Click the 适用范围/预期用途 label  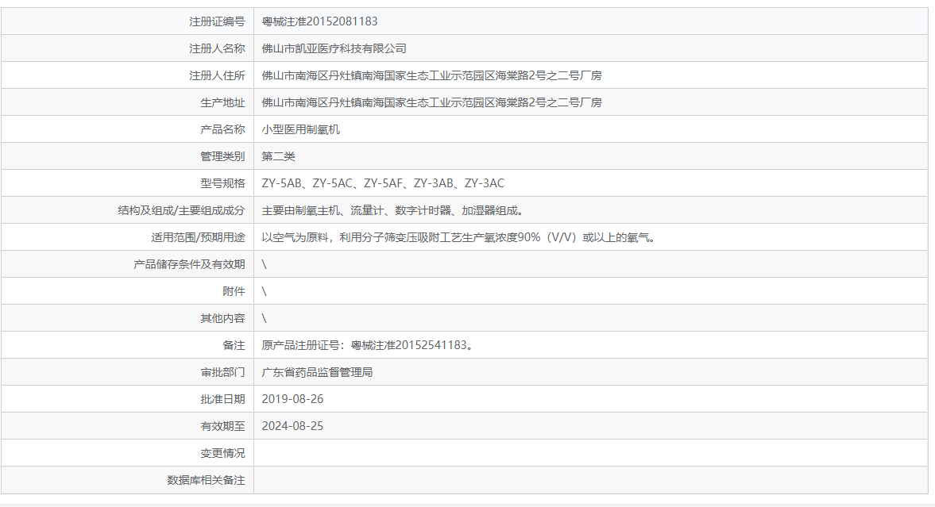click(198, 237)
